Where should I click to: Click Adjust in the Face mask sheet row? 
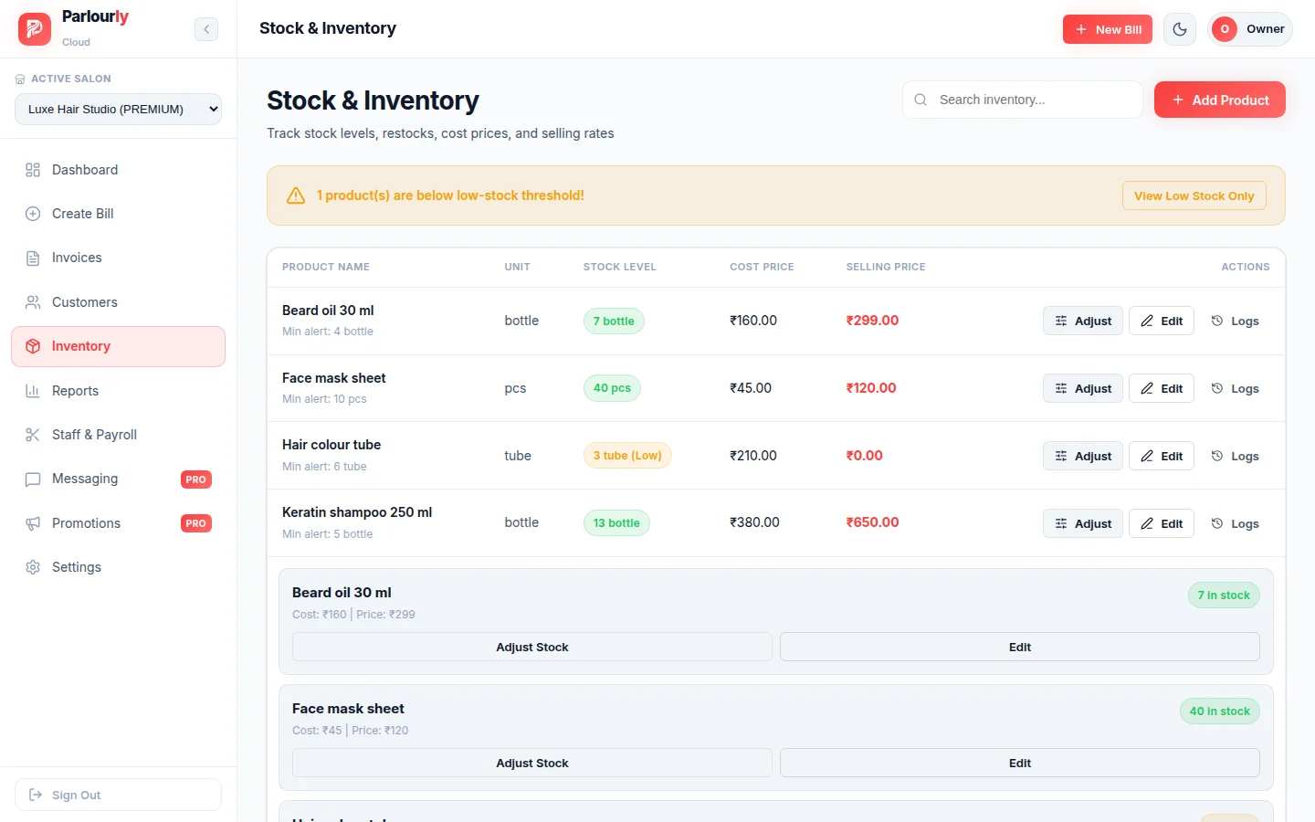point(1083,388)
